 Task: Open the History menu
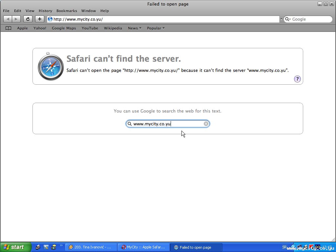(45, 11)
